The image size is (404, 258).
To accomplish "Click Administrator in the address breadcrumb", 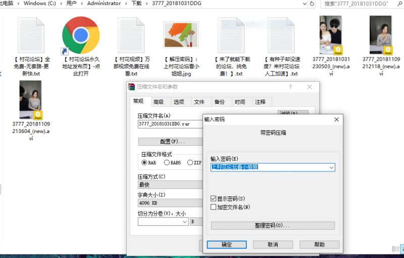I will (104, 4).
